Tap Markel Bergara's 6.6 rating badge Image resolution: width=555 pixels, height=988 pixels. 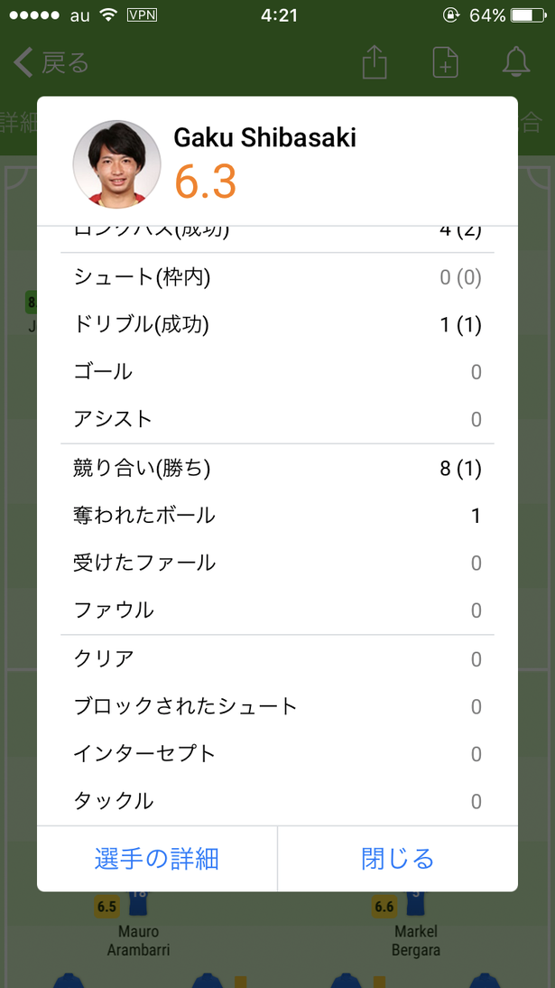coord(384,908)
